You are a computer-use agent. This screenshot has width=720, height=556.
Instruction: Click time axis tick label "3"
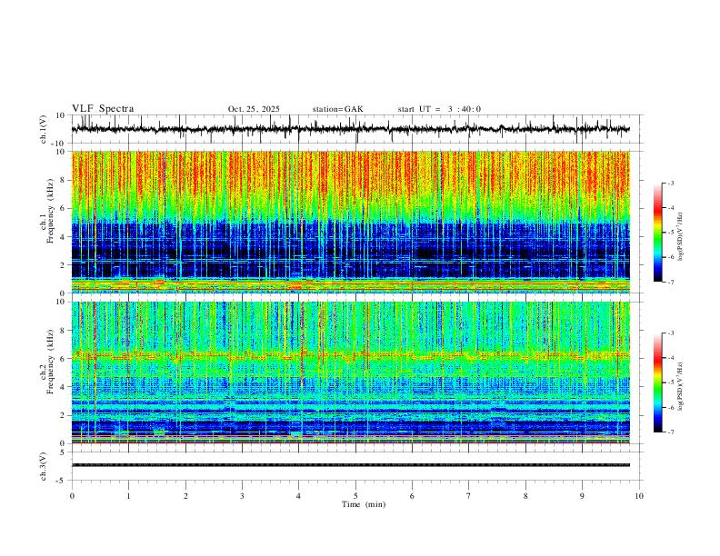click(242, 496)
